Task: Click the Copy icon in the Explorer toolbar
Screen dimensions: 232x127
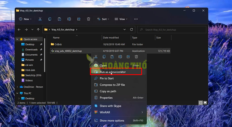Action: pos(50,19)
